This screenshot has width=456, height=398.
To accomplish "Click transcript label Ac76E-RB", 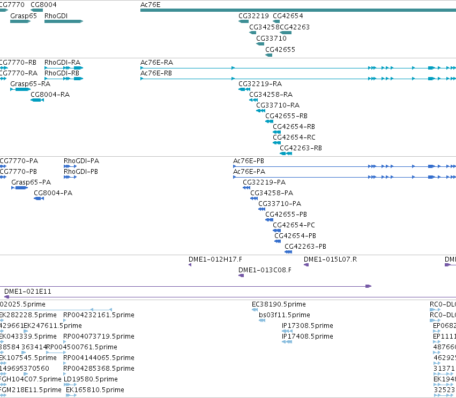I will click(x=156, y=73).
